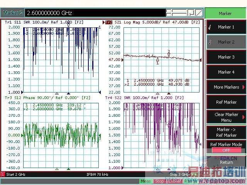Click the Meas status indicator in status bar
247x185 pixels.
click(146, 181)
